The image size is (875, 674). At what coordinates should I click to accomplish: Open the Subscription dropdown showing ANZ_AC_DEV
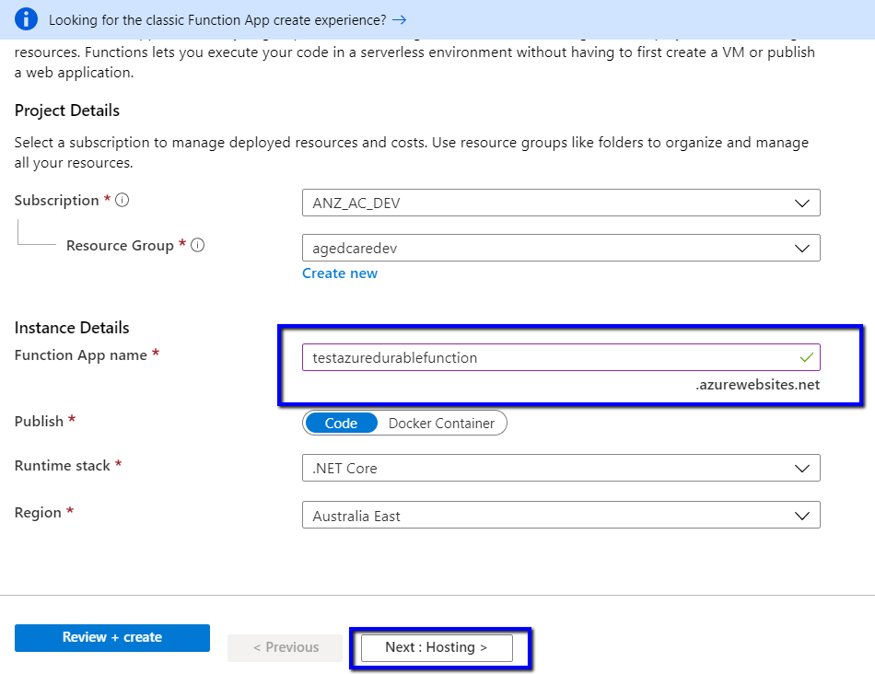click(x=560, y=203)
